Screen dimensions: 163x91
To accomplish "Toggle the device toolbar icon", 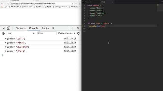I will tap(9, 28).
